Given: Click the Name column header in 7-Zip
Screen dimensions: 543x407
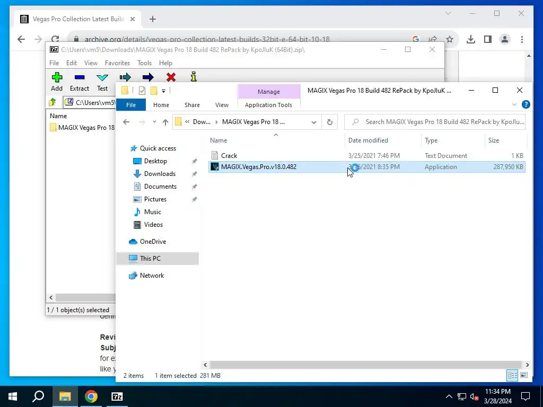Looking at the screenshot, I should 58,116.
